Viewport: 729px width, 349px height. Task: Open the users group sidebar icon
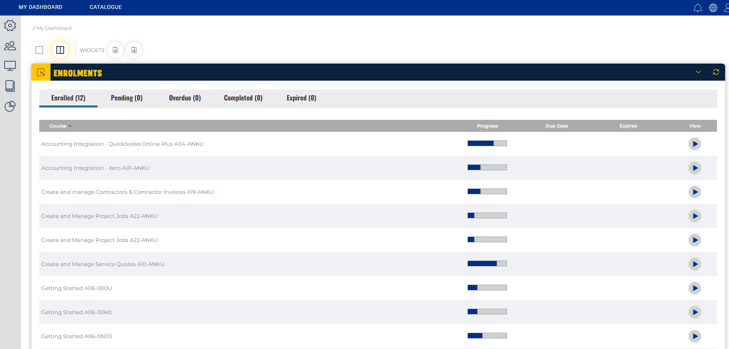(x=10, y=46)
